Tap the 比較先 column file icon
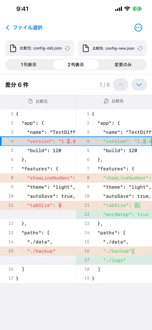The width and height of the screenshot is (152, 330). pos(106,101)
